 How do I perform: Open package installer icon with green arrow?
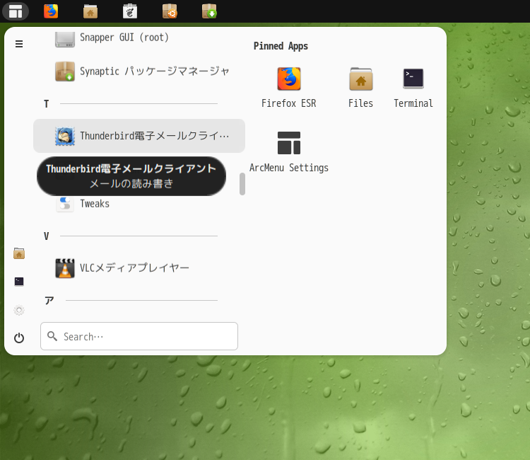(209, 11)
